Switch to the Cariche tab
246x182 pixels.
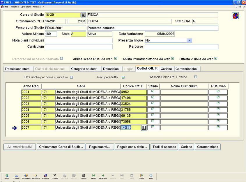(167, 69)
